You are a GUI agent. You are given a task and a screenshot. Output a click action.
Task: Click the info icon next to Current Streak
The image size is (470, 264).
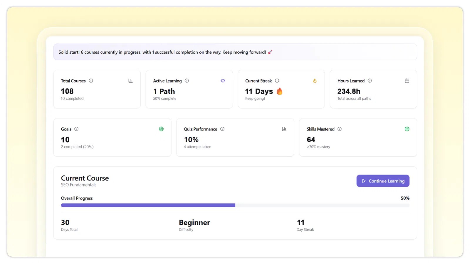277,81
